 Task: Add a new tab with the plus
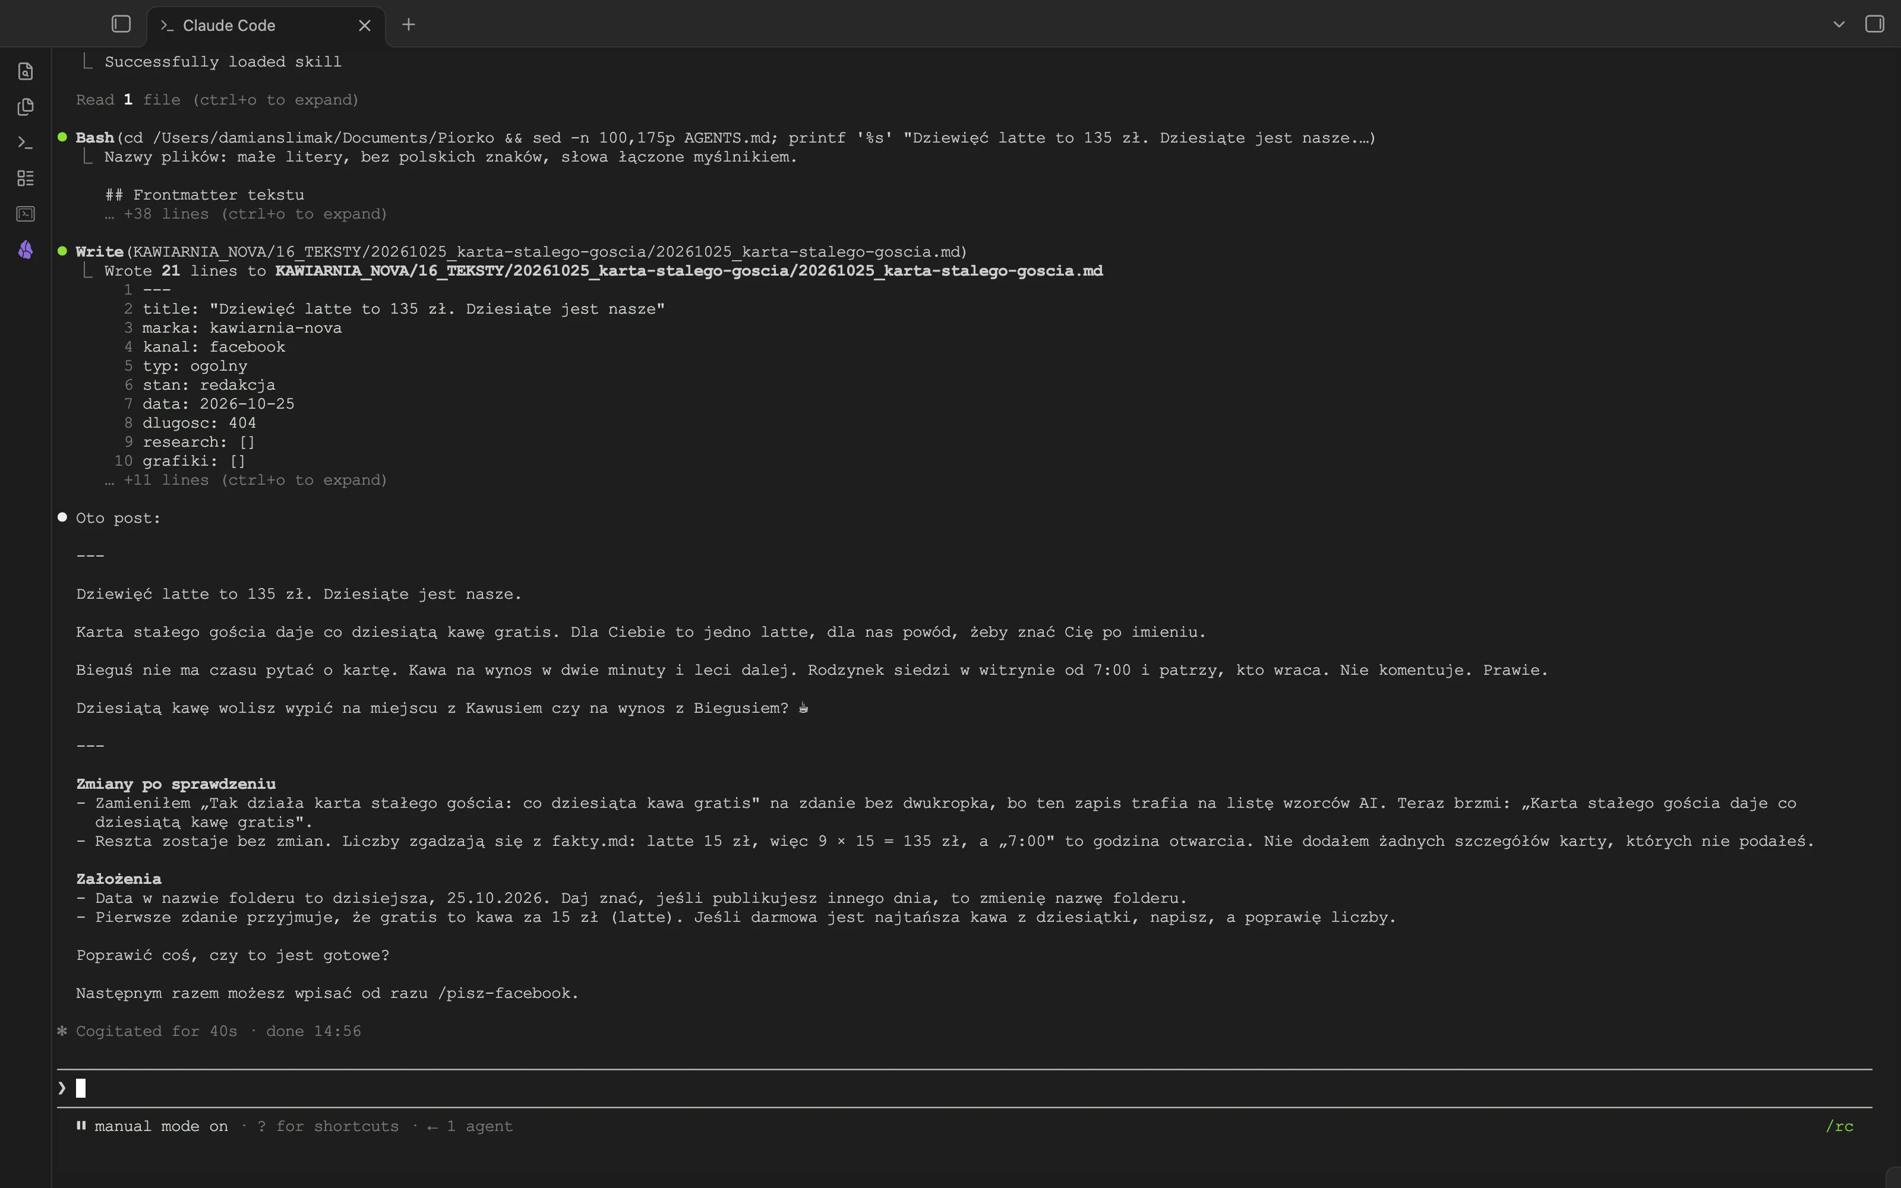pos(409,24)
